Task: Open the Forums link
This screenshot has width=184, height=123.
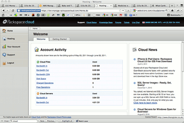Action: click(x=118, y=23)
